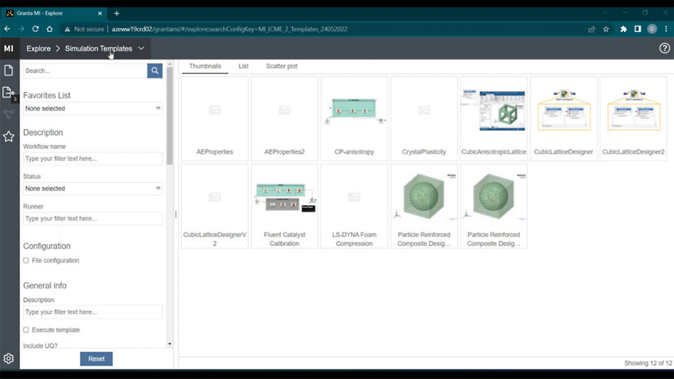Viewport: 674px width, 379px height.
Task: Open the Favorites List dropdown
Action: click(93, 108)
